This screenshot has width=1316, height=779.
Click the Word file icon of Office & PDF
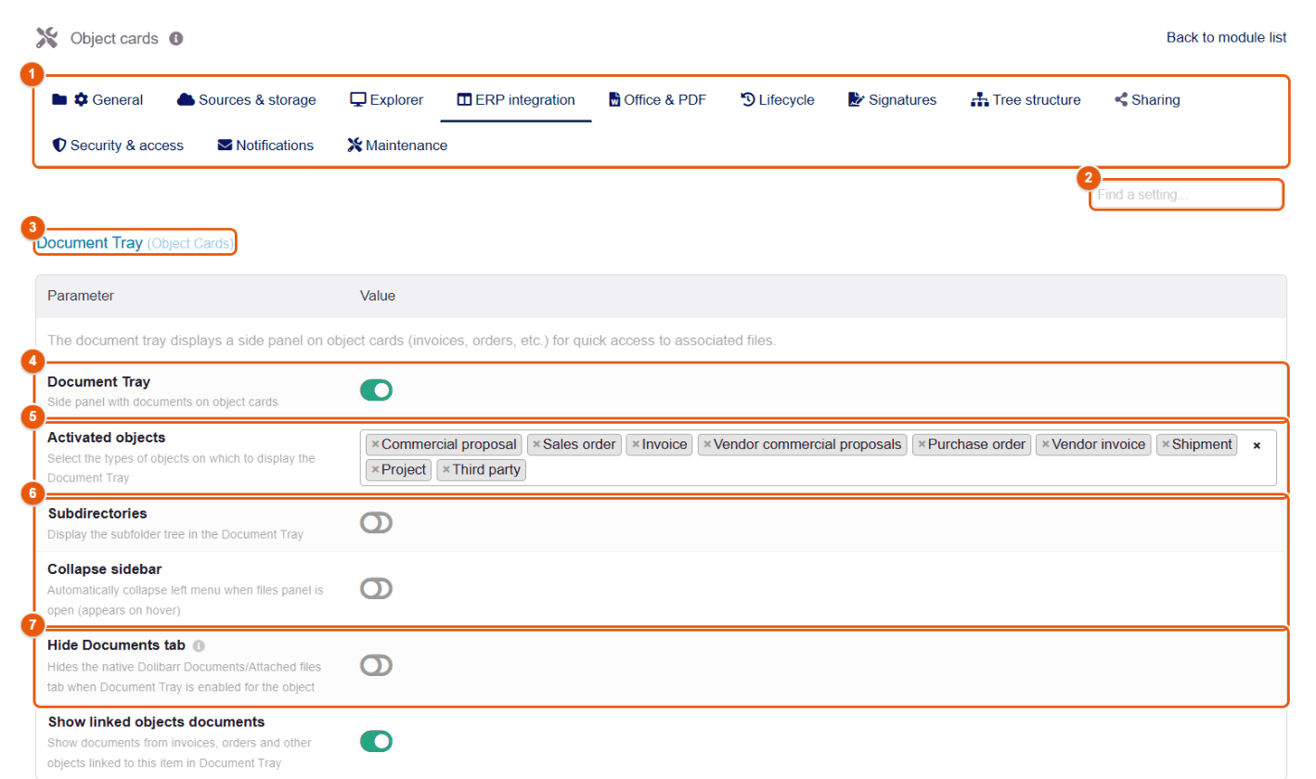click(x=614, y=99)
